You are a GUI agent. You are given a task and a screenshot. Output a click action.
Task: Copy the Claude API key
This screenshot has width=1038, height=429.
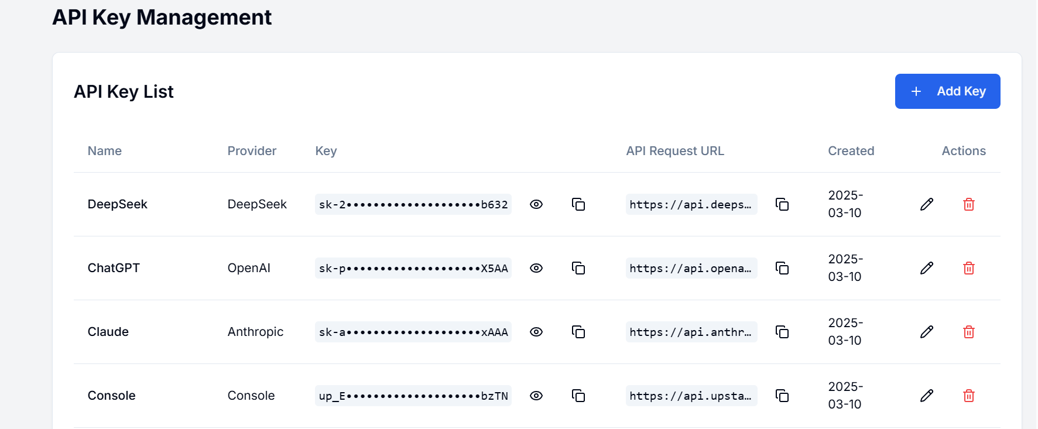point(578,332)
